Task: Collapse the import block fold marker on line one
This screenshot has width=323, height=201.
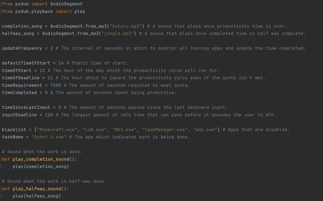Action: 1,4
